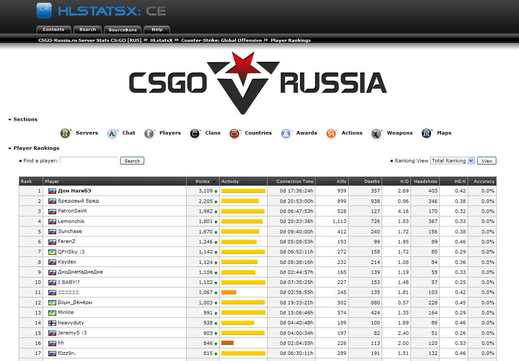The image size is (519, 361).
Task: Click the short orange activity bar in row 11
Action: click(x=229, y=293)
